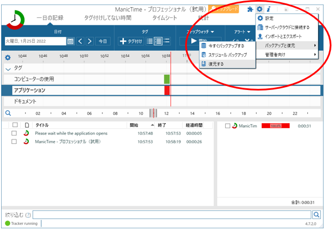
Task: Choose 設定 from the menu
Action: (x=287, y=18)
